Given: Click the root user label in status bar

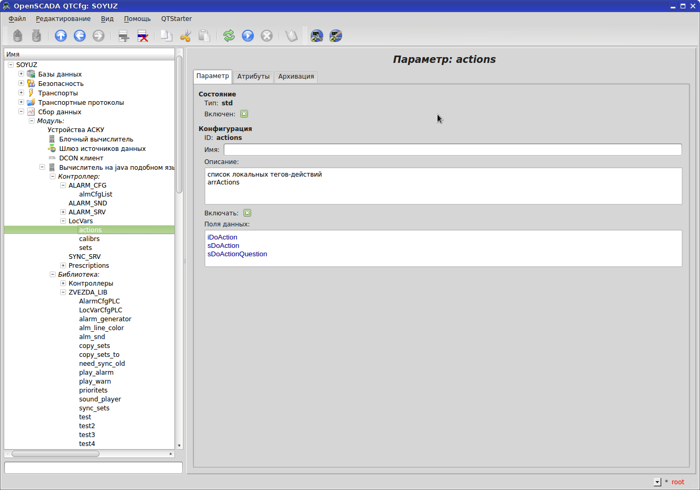Looking at the screenshot, I should (x=677, y=482).
